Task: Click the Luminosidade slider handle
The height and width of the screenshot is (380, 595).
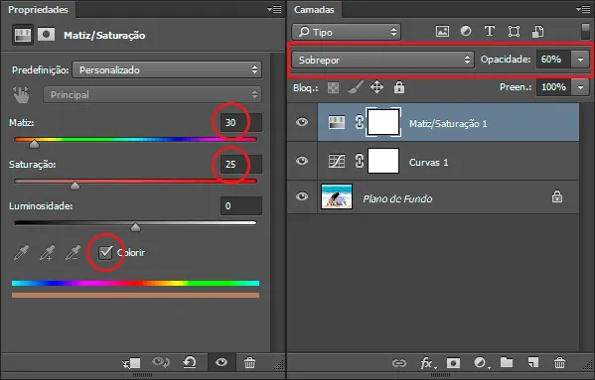Action: 135,227
